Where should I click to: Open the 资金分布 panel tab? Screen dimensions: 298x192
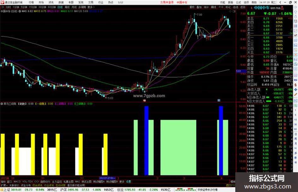(x=26, y=185)
